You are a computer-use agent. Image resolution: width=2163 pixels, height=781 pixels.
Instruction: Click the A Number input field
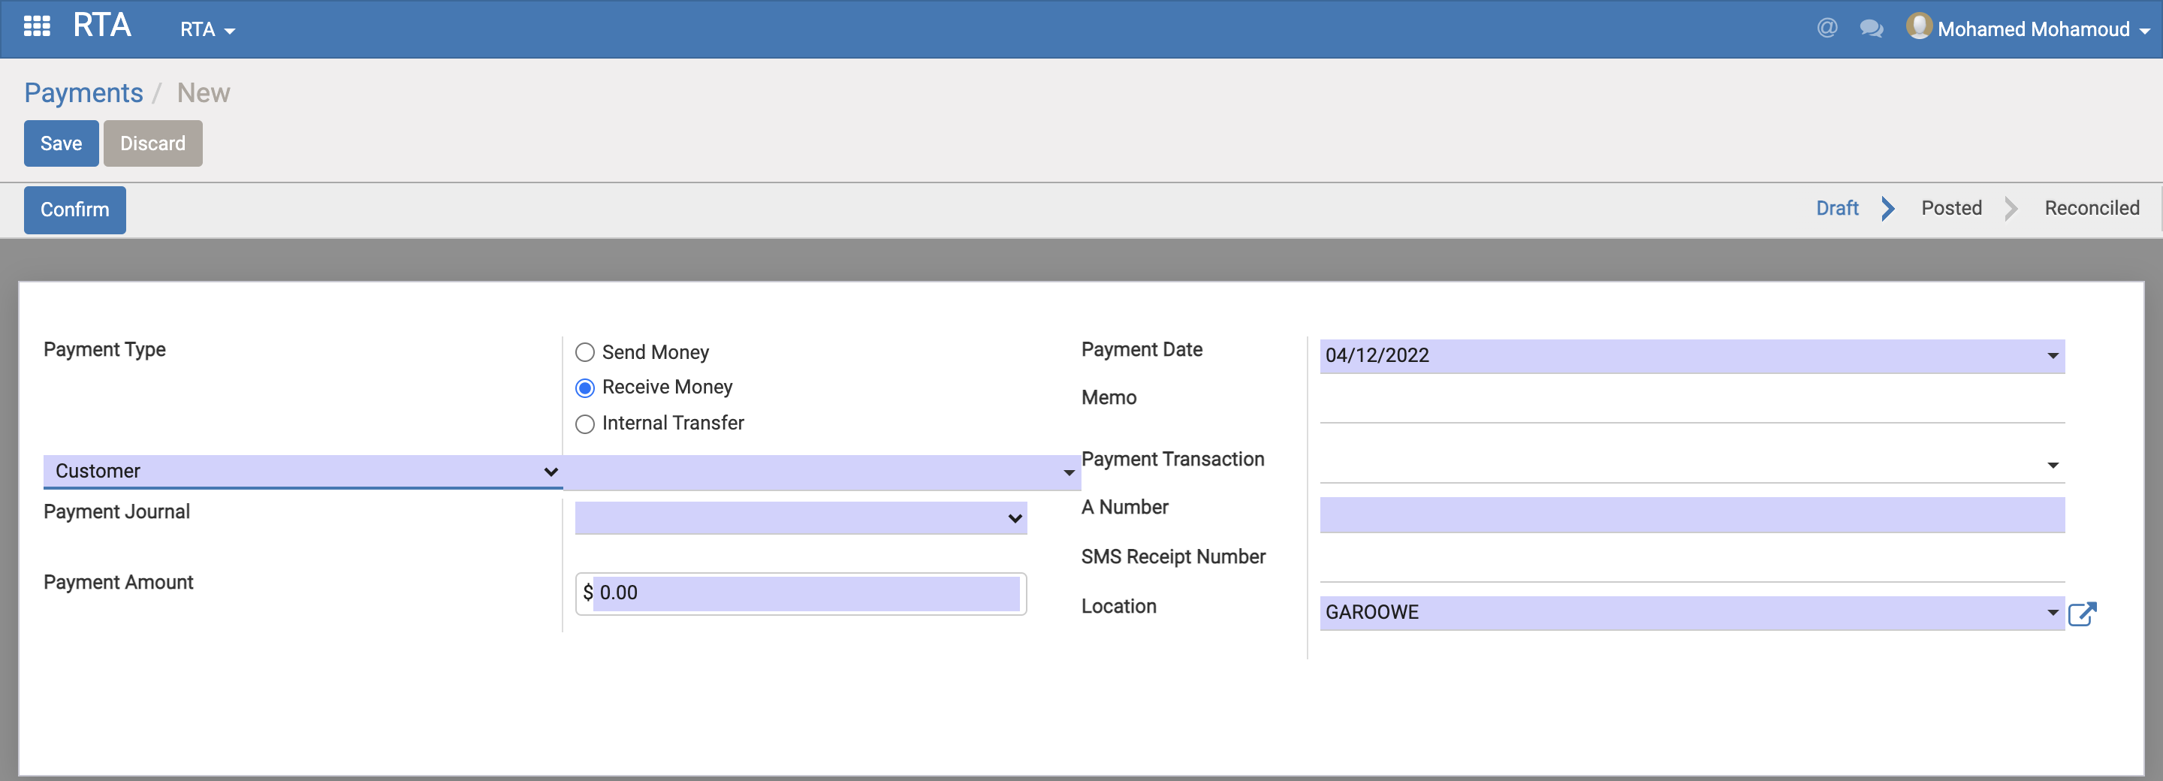[1692, 515]
